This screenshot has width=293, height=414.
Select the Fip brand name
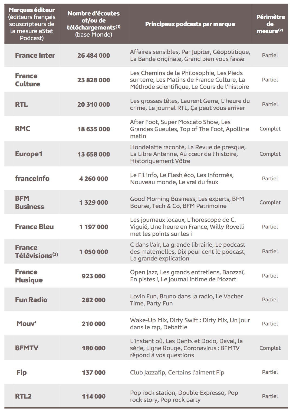[22, 373]
